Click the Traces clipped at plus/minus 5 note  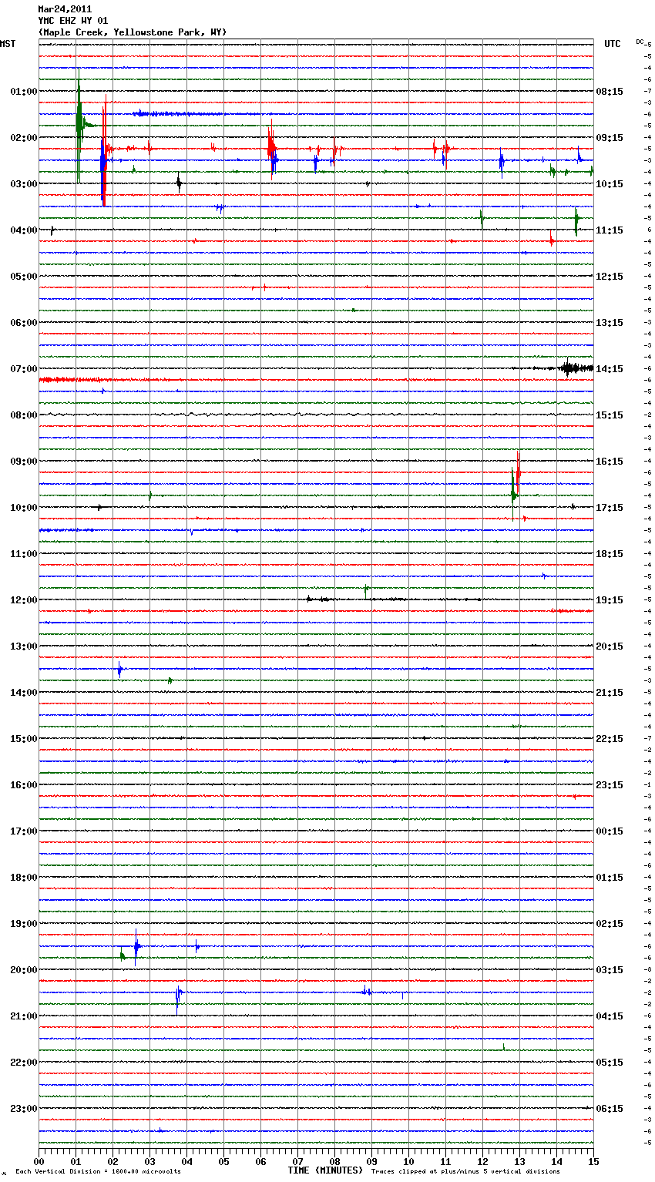465,1172
